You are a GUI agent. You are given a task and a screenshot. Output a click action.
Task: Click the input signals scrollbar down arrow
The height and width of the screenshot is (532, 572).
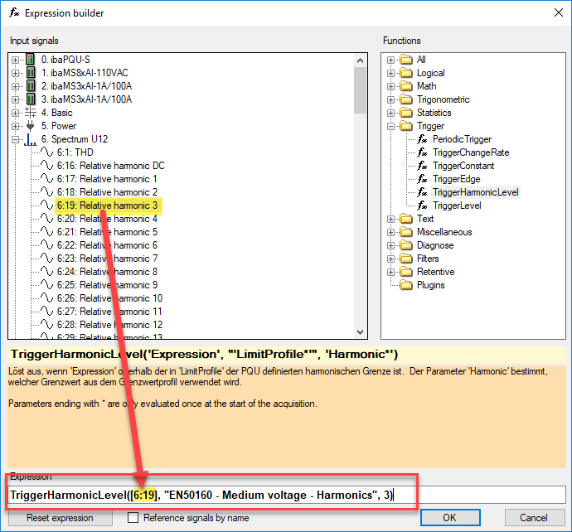(360, 331)
